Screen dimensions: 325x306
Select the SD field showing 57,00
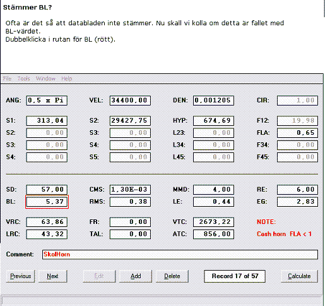click(x=47, y=190)
